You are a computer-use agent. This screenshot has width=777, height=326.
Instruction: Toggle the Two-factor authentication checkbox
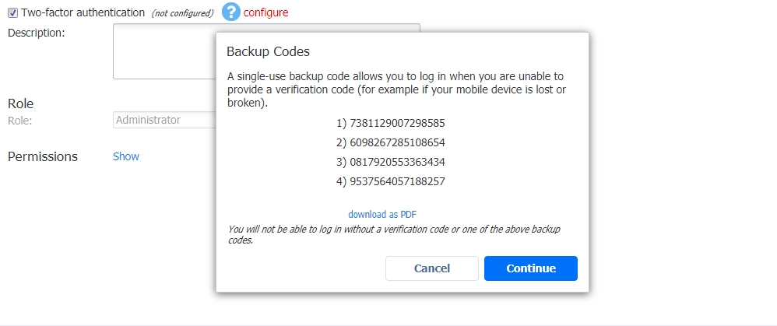[13, 13]
